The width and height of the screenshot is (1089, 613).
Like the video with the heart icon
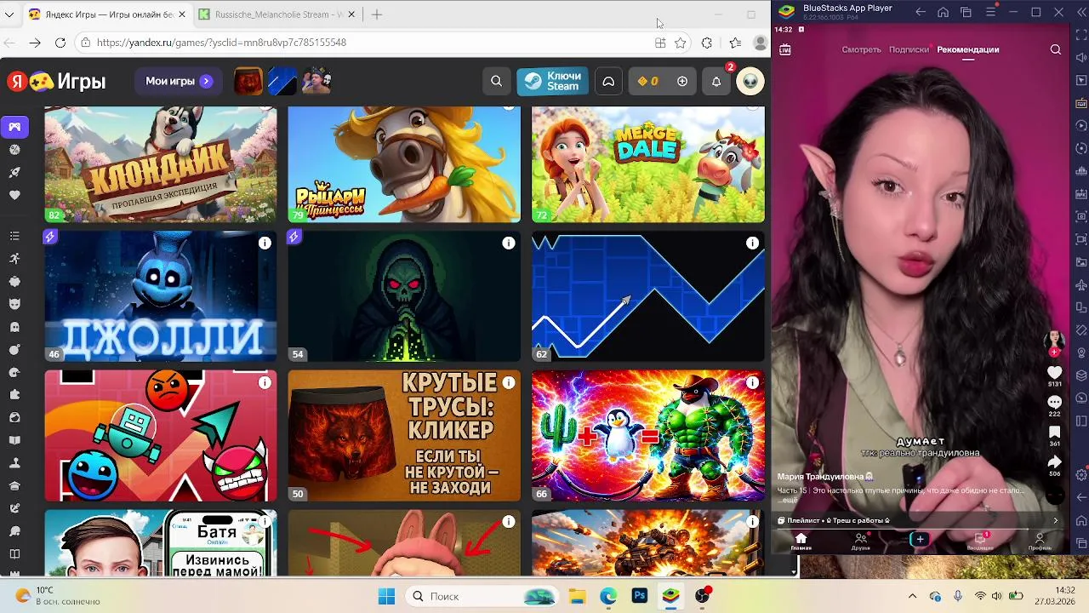(x=1055, y=373)
